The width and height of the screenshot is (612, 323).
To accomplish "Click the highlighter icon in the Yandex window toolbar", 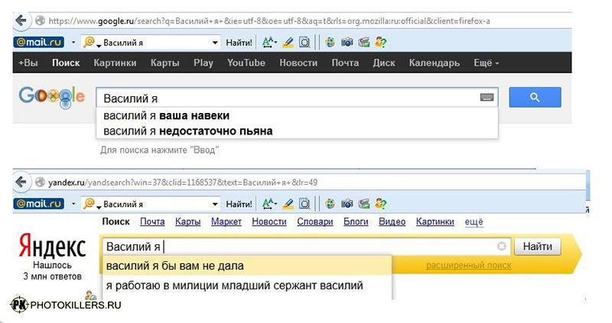I will pyautogui.click(x=288, y=203).
